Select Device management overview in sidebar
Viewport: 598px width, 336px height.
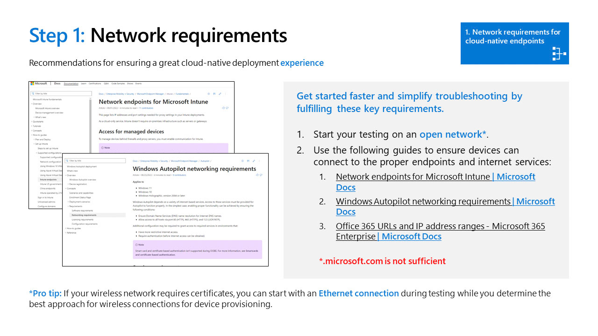pos(49,113)
